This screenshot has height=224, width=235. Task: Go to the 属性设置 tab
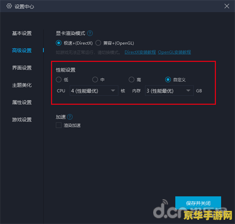22,103
